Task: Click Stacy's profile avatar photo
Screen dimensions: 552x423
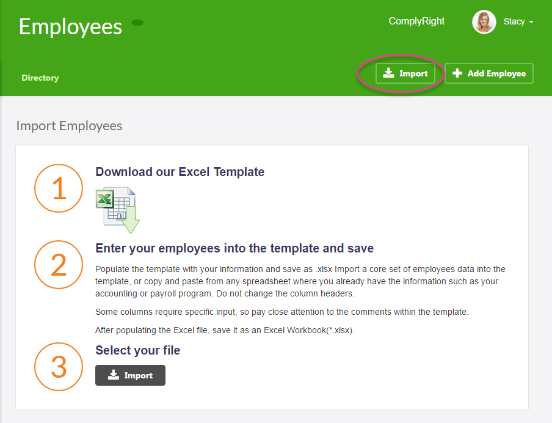Action: [484, 22]
